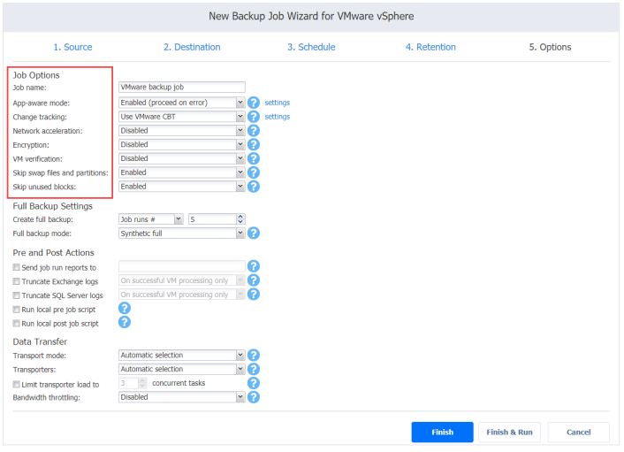The image size is (624, 452).
Task: Open help for Run local post job script
Action: pos(125,322)
